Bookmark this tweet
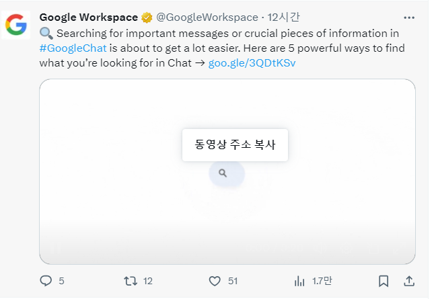 [x=384, y=281]
